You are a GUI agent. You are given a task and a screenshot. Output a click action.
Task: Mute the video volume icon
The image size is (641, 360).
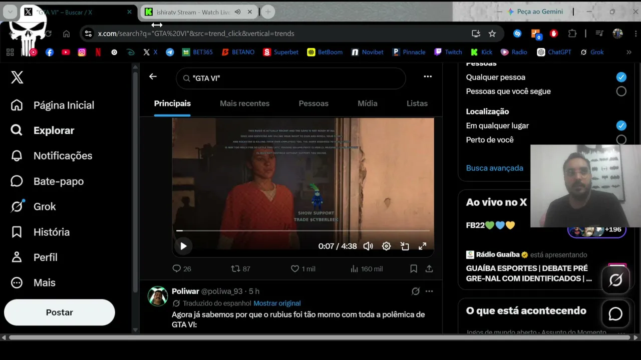(x=368, y=246)
